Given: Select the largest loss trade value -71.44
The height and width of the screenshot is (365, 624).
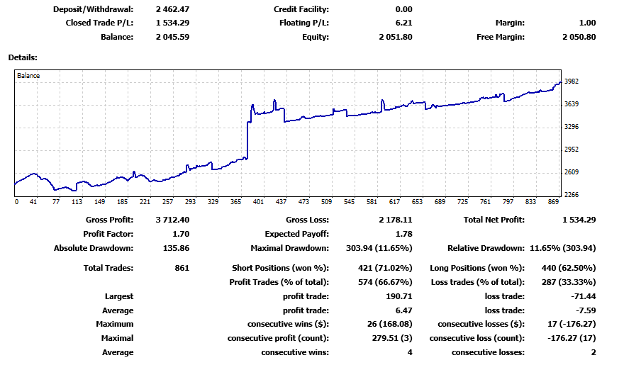Looking at the screenshot, I should 584,296.
